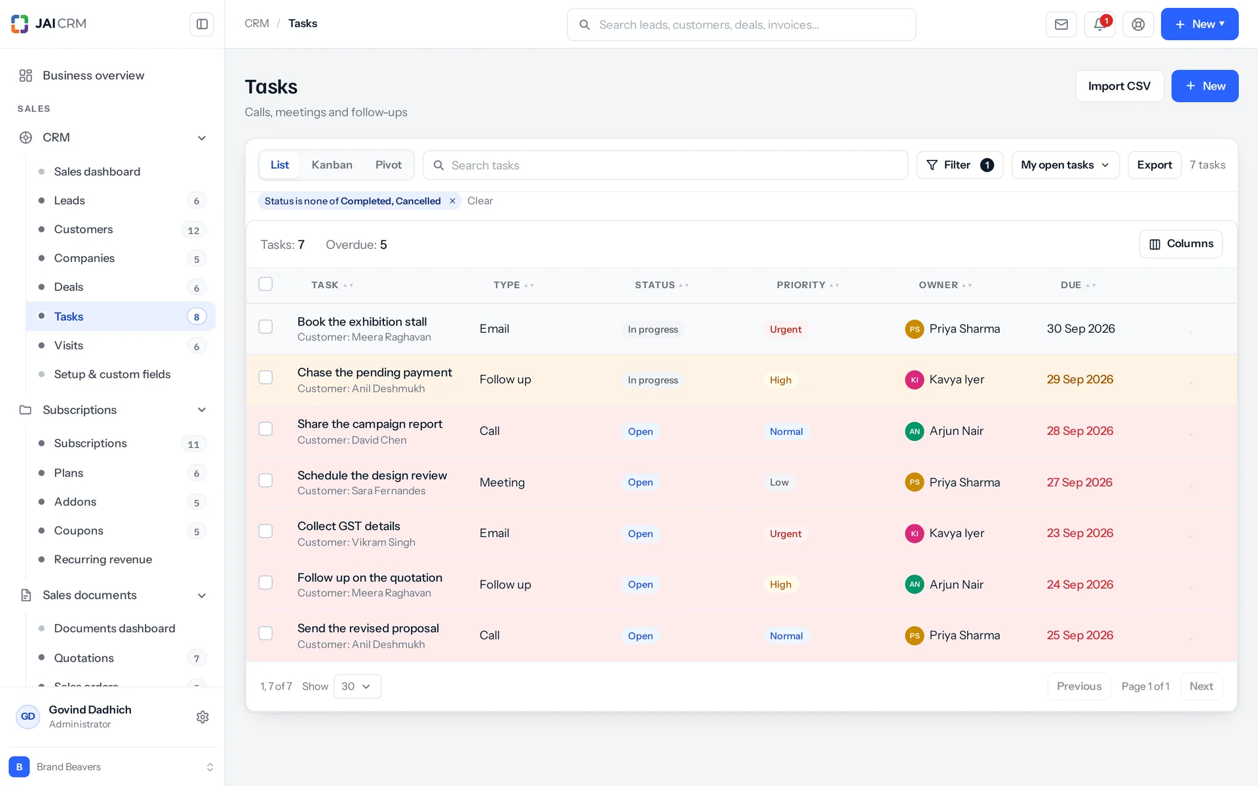This screenshot has height=786, width=1258.
Task: Check the Share the campaign report task
Action: point(265,429)
